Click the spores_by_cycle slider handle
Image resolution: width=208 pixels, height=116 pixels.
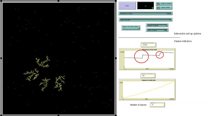pyautogui.click(x=159, y=19)
